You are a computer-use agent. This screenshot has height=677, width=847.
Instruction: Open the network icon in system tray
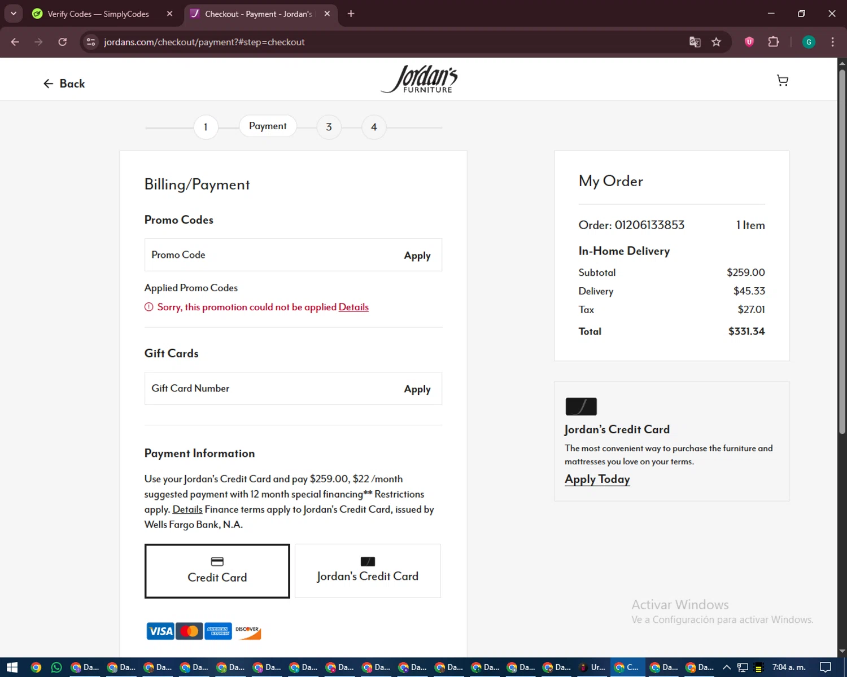tap(743, 667)
